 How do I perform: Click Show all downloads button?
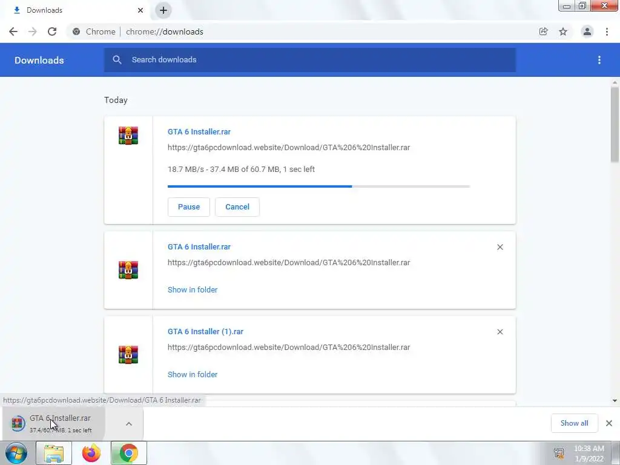(x=574, y=423)
